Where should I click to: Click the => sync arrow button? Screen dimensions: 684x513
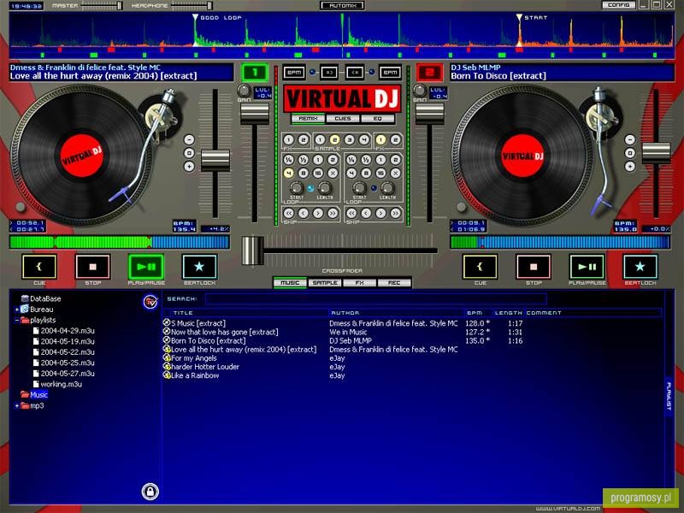tap(329, 73)
